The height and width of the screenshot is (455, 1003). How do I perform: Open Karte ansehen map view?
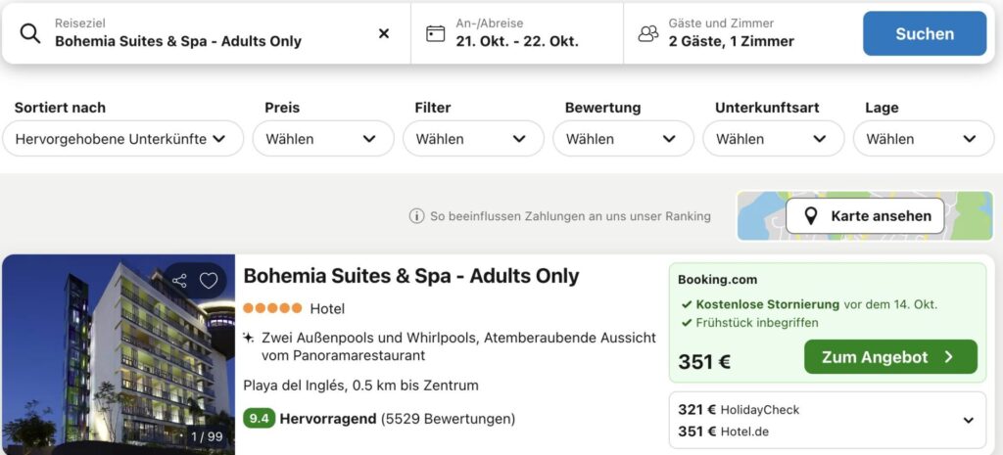(865, 216)
